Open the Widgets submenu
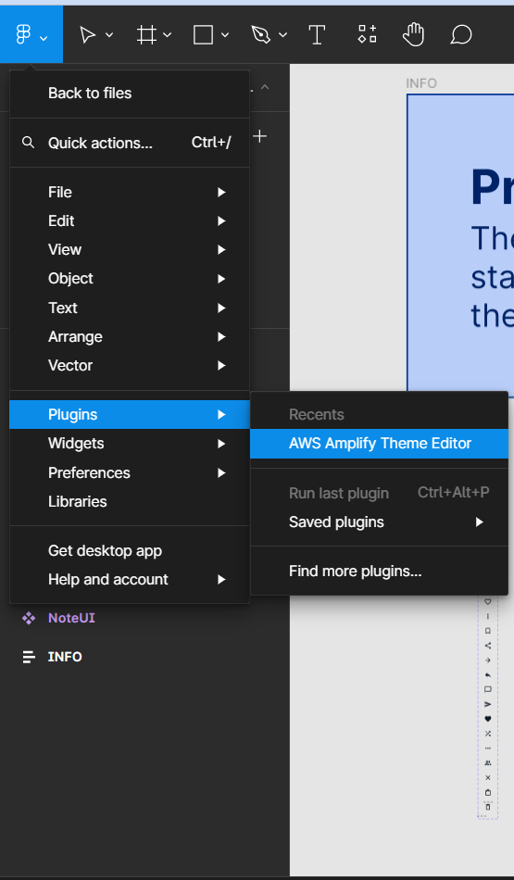 pos(130,444)
